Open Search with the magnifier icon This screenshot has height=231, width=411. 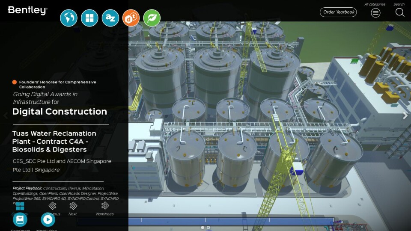[400, 12]
